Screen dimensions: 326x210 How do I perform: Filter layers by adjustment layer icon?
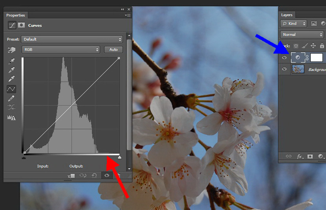pyautogui.click(x=323, y=24)
